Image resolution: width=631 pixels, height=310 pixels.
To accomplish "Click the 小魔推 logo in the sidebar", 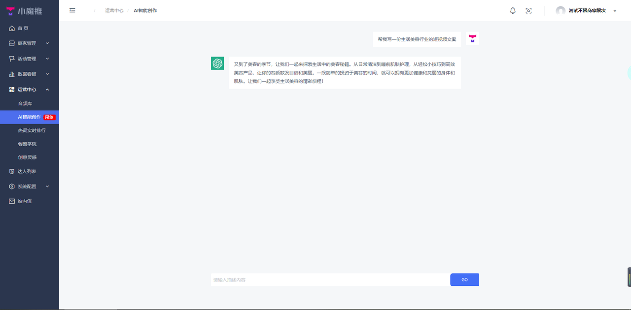I will [23, 10].
